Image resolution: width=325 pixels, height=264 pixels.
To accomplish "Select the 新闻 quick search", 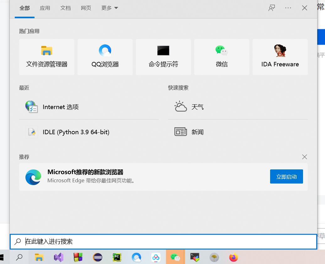I will click(x=238, y=132).
